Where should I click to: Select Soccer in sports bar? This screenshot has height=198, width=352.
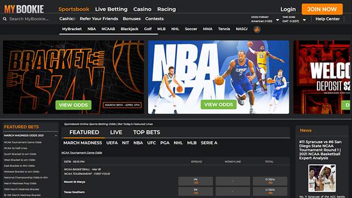point(191,29)
